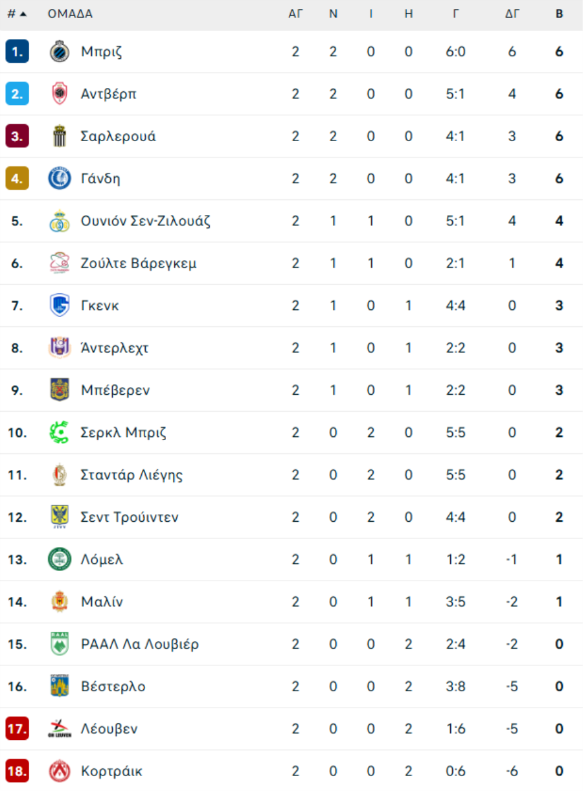Select the Σαρλερουά striped crest
The image size is (583, 791).
[x=60, y=137]
